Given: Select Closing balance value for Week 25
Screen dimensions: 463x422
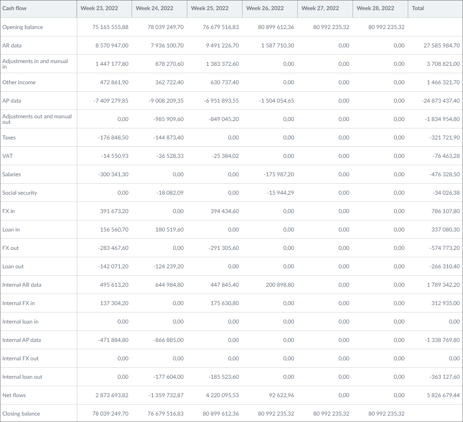Looking at the screenshot, I should pos(221,414).
